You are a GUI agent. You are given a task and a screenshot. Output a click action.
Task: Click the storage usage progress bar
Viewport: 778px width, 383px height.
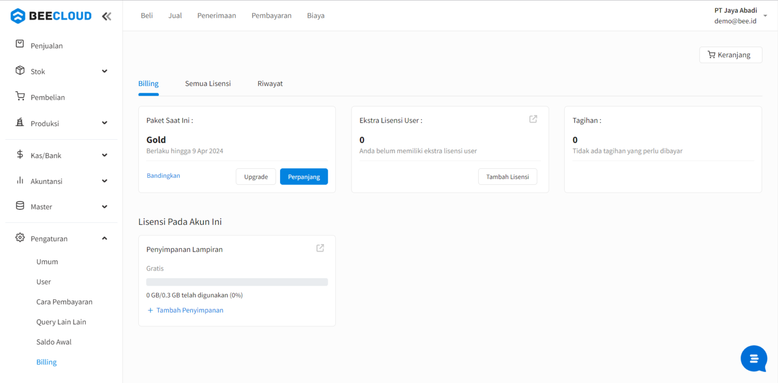pos(237,281)
